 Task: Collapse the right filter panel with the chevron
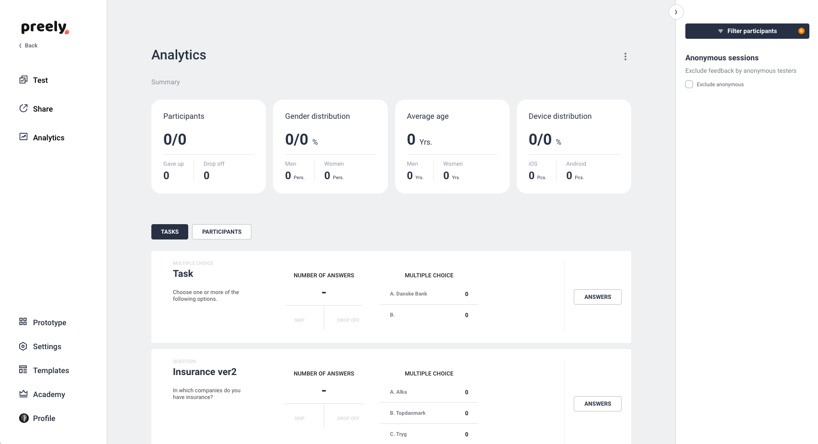point(676,11)
